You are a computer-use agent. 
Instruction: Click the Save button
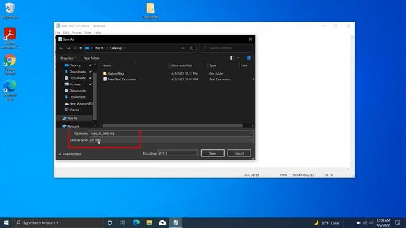pos(213,153)
